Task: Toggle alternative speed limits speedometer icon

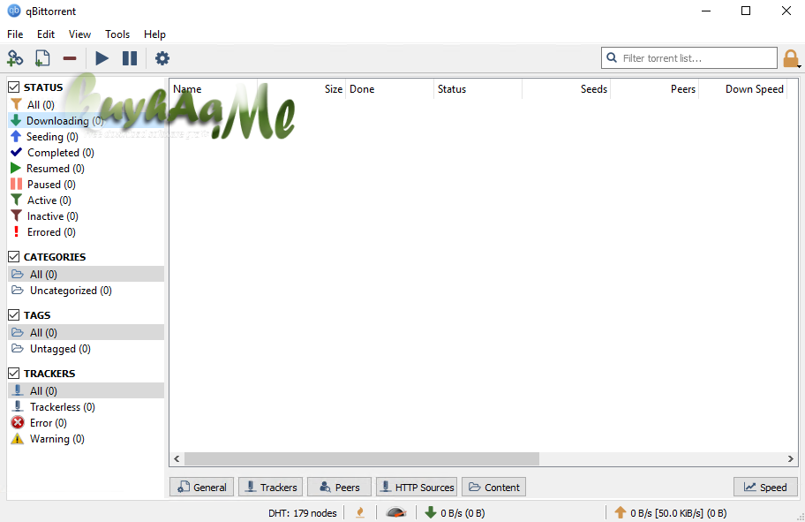Action: point(395,512)
